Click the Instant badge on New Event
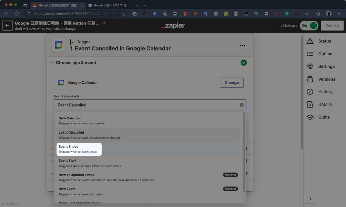Viewport: 346px width, 207px height. [230, 189]
